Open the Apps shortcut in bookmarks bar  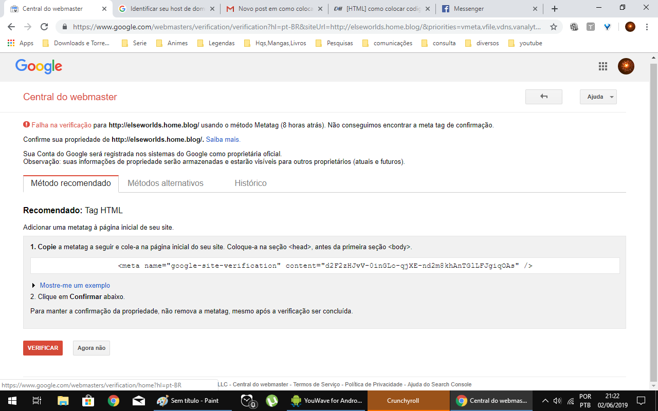pos(21,43)
